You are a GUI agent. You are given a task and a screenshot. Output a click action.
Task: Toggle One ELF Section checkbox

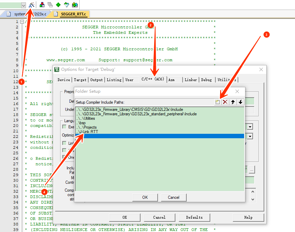point(64,157)
